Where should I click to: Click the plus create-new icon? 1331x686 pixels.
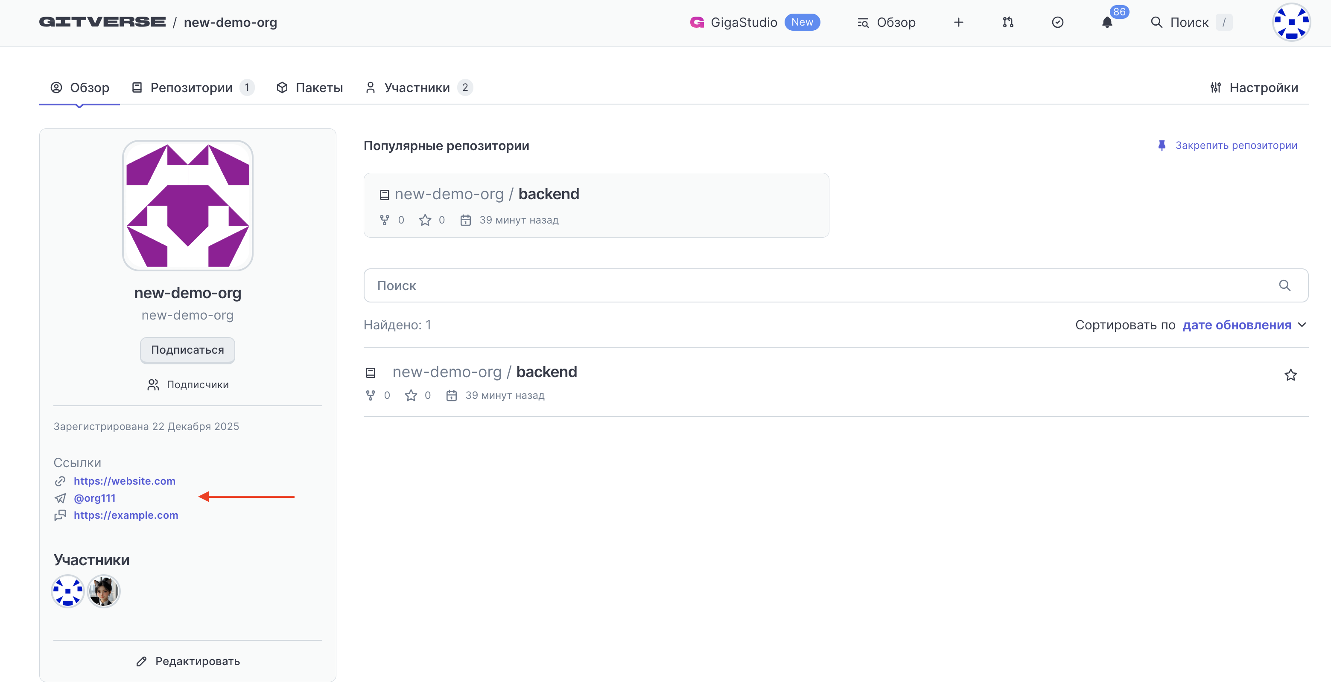coord(958,22)
